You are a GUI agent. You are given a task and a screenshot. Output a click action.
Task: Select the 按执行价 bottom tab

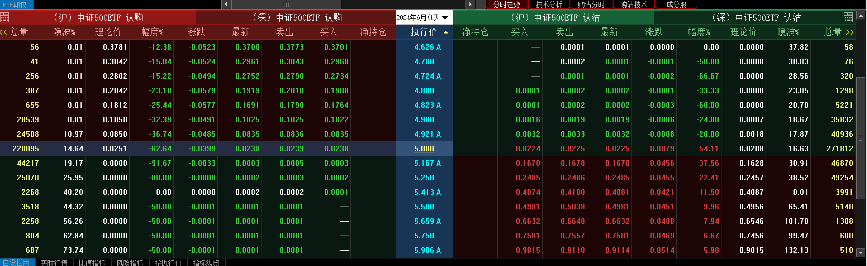168,262
